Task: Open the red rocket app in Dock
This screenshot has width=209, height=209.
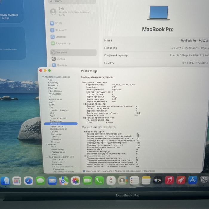Action: tap(181, 180)
